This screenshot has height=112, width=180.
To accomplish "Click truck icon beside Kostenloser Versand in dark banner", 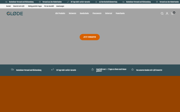I will click(x=12, y=69).
